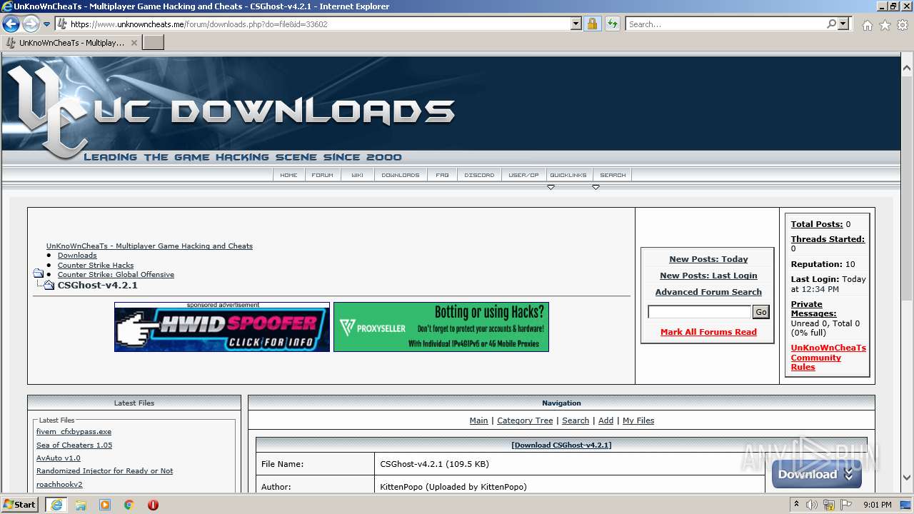This screenshot has height=514, width=914.
Task: Open Counter Strike: Global Offensive breadcrumb
Action: tap(116, 275)
